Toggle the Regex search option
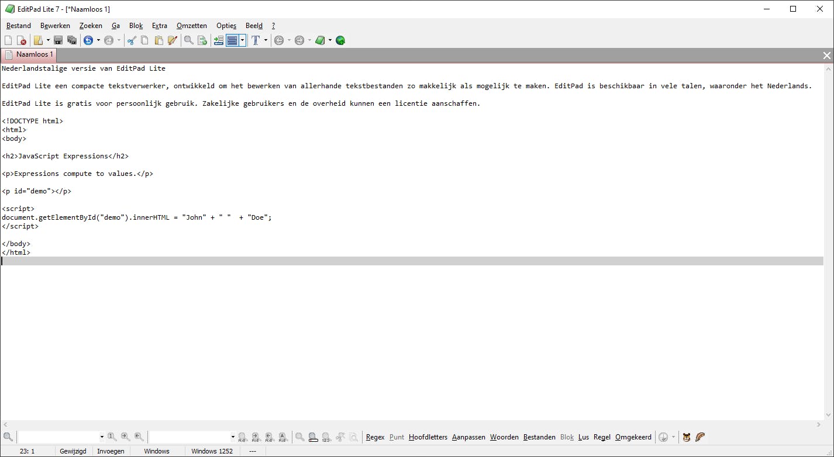834x457 pixels. tap(375, 437)
